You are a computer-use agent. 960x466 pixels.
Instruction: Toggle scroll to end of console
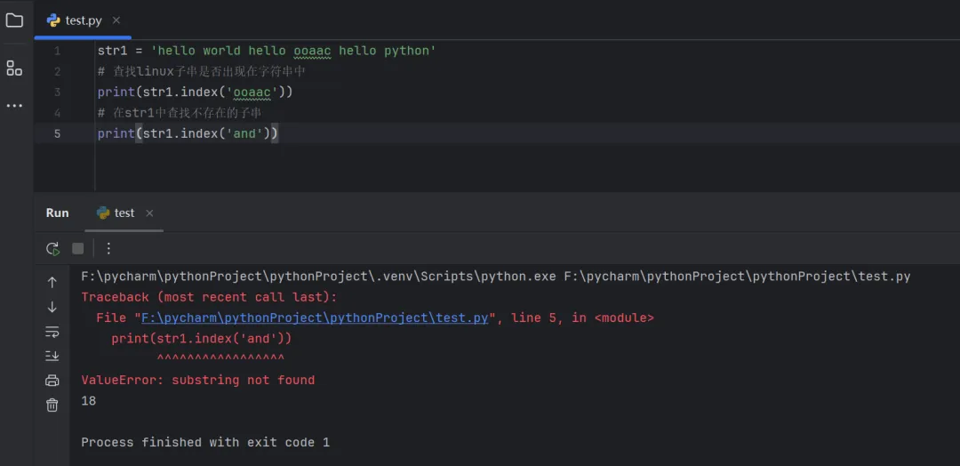[x=52, y=356]
